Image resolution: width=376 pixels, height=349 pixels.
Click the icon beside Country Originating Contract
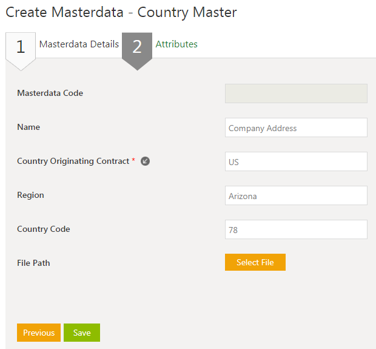145,161
